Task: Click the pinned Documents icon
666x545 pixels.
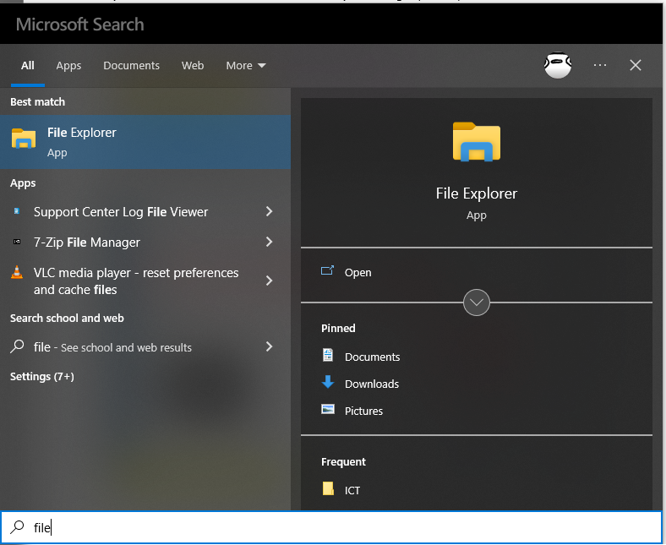Action: pyautogui.click(x=327, y=355)
